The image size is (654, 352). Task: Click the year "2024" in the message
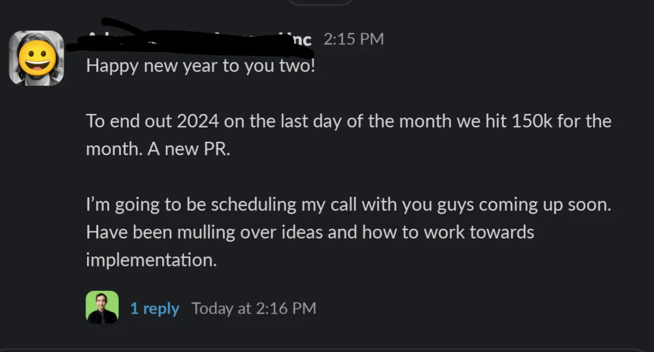pos(197,121)
